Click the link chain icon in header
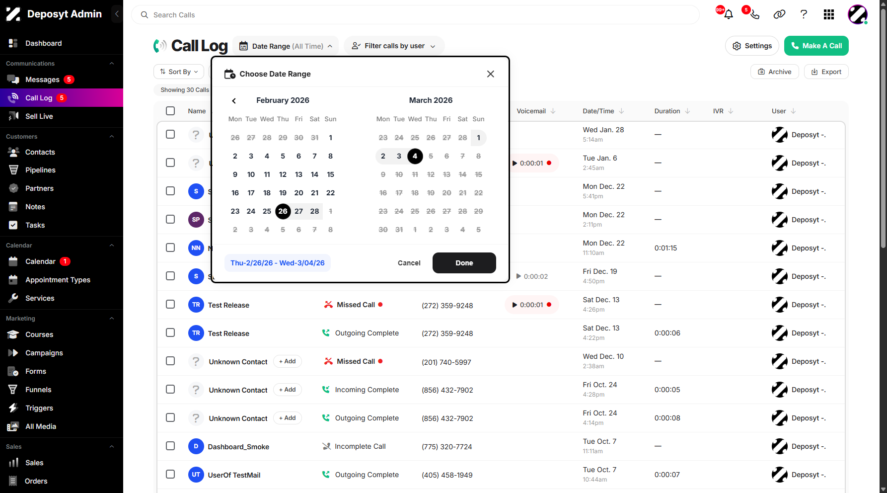This screenshot has width=887, height=493. 779,14
